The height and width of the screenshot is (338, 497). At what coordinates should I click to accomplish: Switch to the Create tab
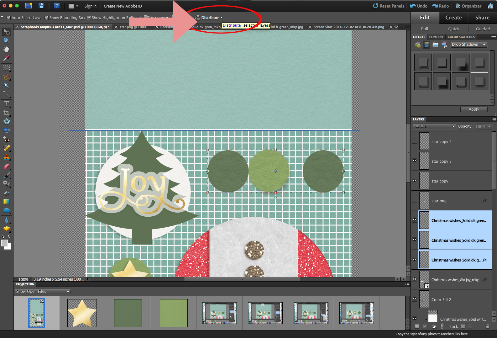453,18
